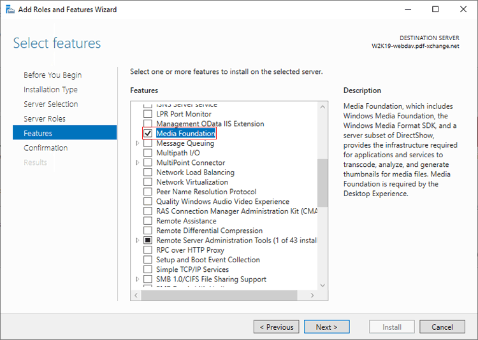The image size is (478, 340).
Task: Tick the Simple TCP/IP Services checkbox
Action: click(148, 269)
